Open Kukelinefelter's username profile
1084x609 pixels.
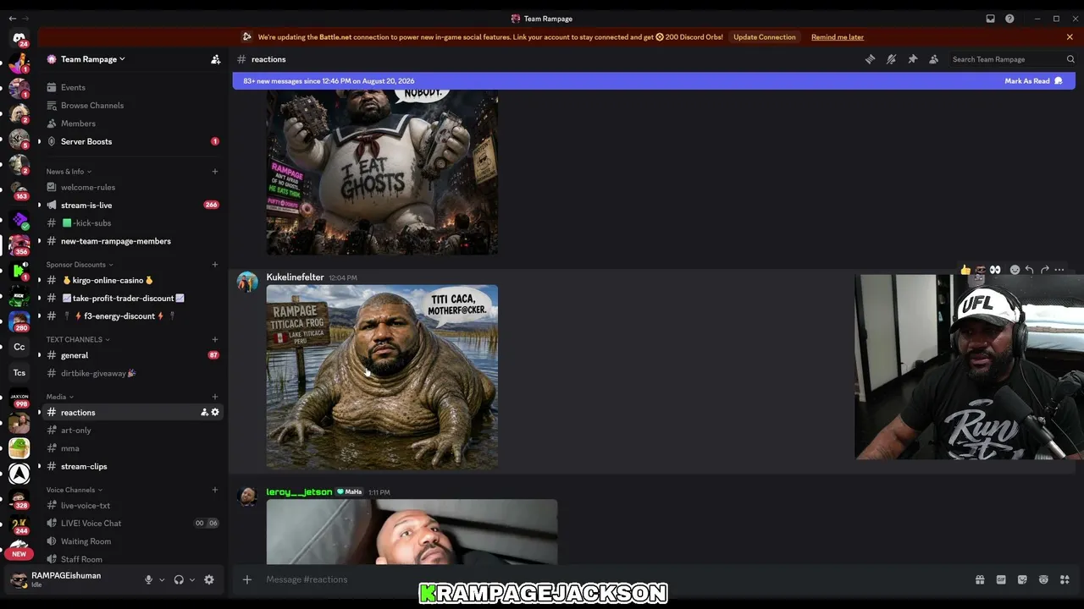pos(295,277)
